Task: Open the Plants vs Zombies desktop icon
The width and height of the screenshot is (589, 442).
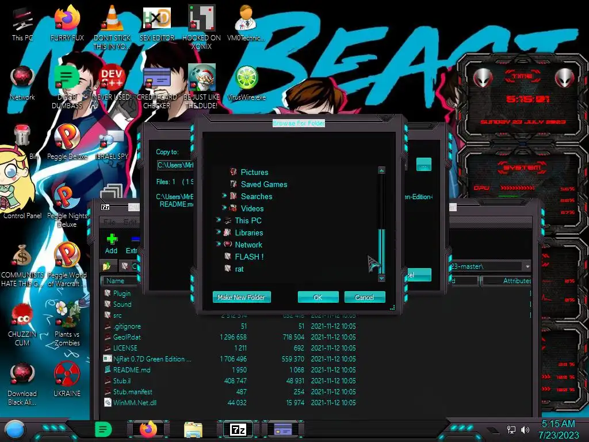Action: coord(67,325)
